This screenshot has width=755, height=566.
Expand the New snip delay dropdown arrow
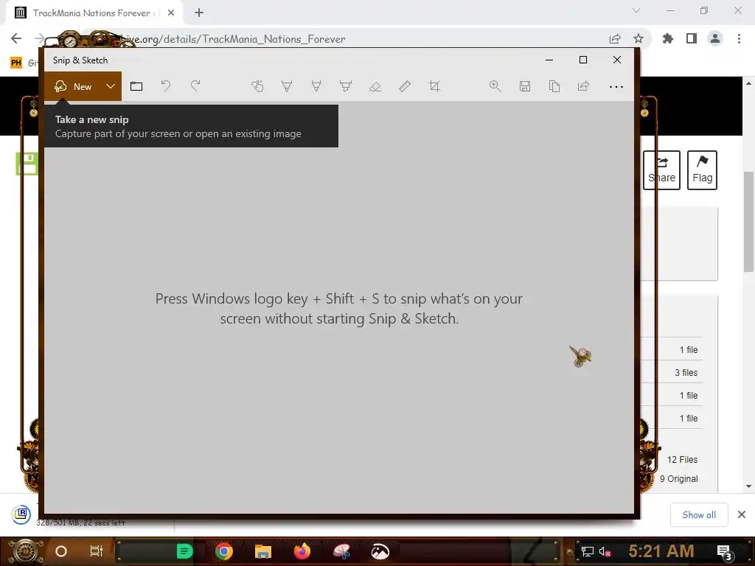tap(111, 86)
